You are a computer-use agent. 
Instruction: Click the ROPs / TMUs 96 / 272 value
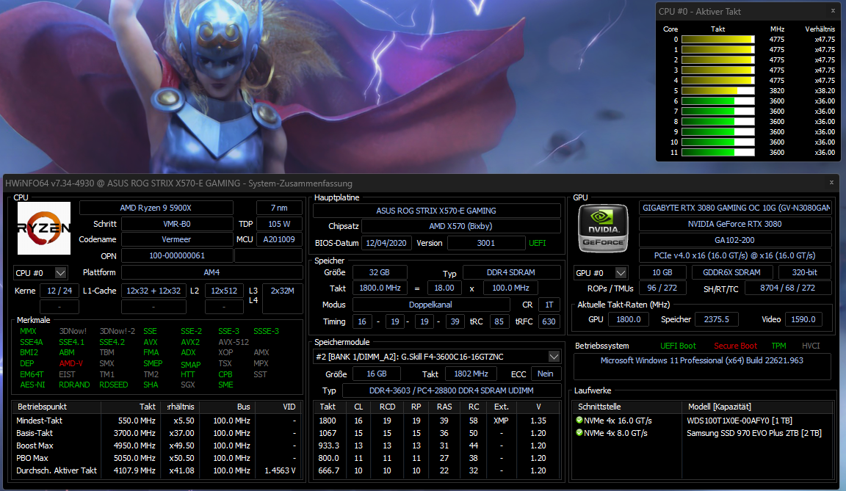tap(662, 288)
